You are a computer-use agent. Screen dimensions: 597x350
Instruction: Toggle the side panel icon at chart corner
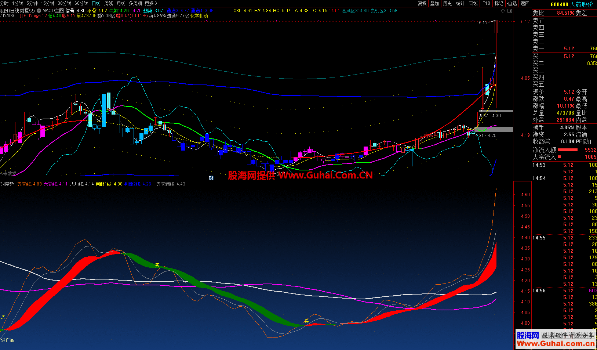(x=510, y=11)
